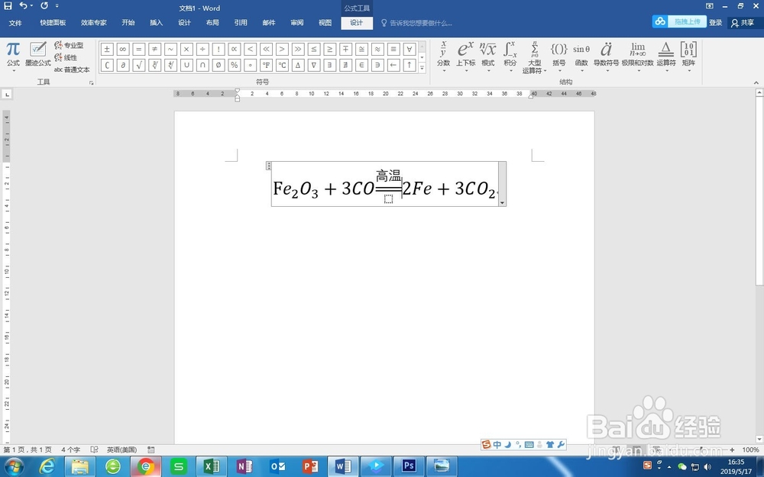Screen dimensions: 764x477
Task: Insert the not-equal symbol
Action: (154, 49)
